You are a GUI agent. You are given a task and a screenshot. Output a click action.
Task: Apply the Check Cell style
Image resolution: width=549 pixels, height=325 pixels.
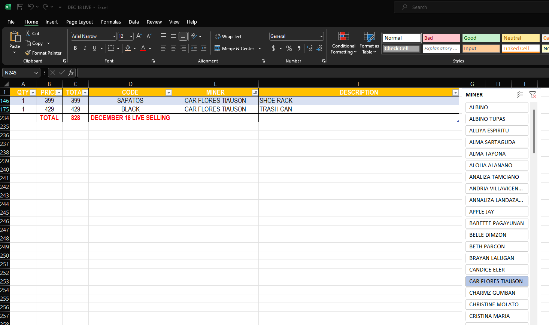click(x=401, y=49)
